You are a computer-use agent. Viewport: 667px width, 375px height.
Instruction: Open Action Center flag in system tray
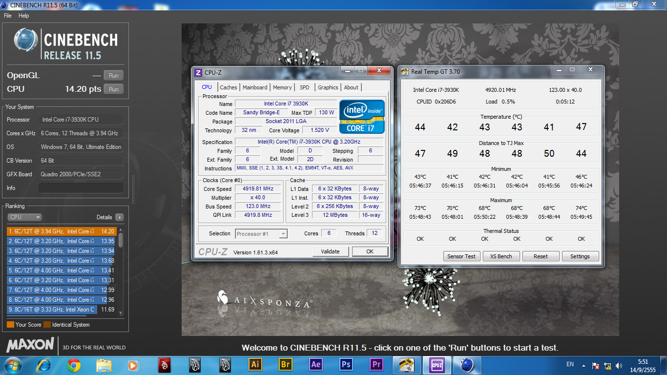tap(596, 366)
